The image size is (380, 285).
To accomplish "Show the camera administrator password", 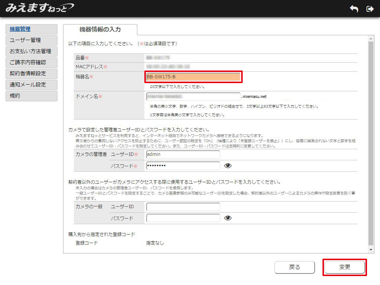I will [228, 166].
